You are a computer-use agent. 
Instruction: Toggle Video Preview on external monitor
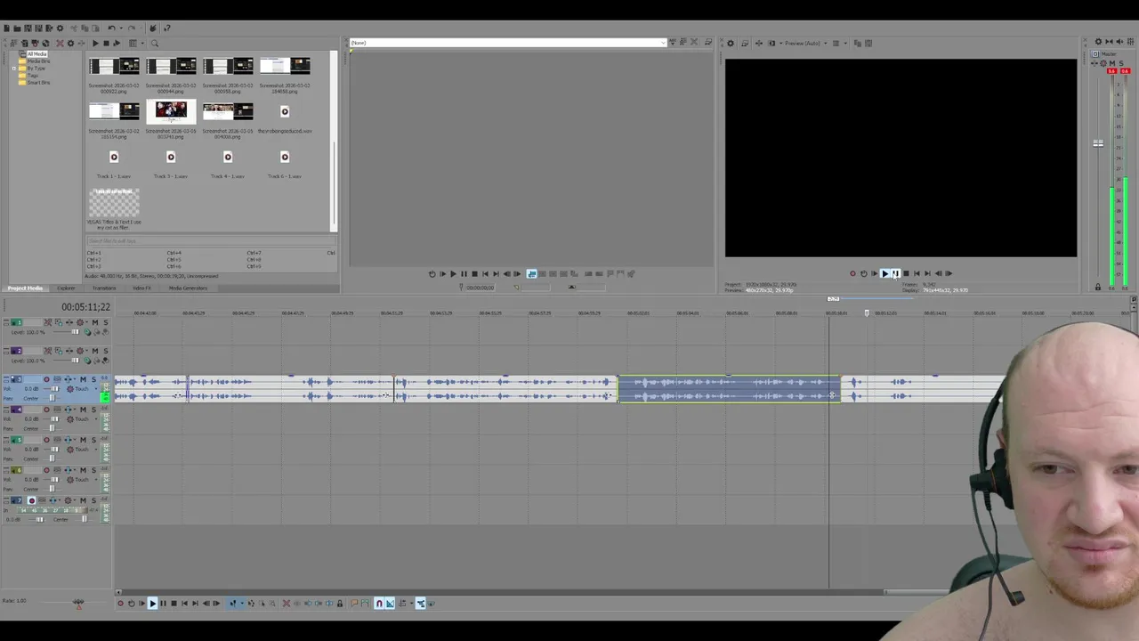click(745, 43)
